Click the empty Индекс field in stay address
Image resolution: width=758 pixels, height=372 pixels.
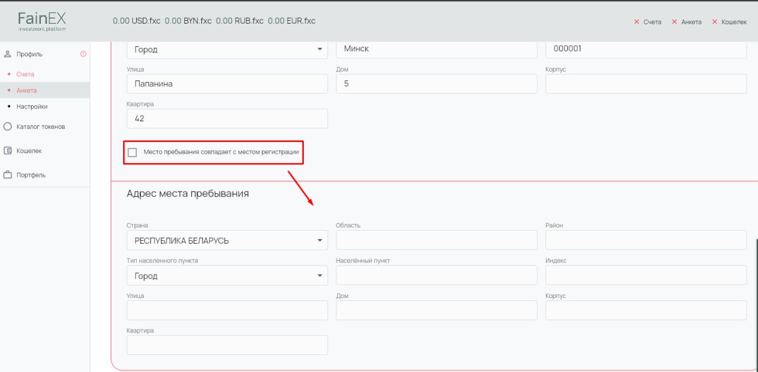point(646,276)
